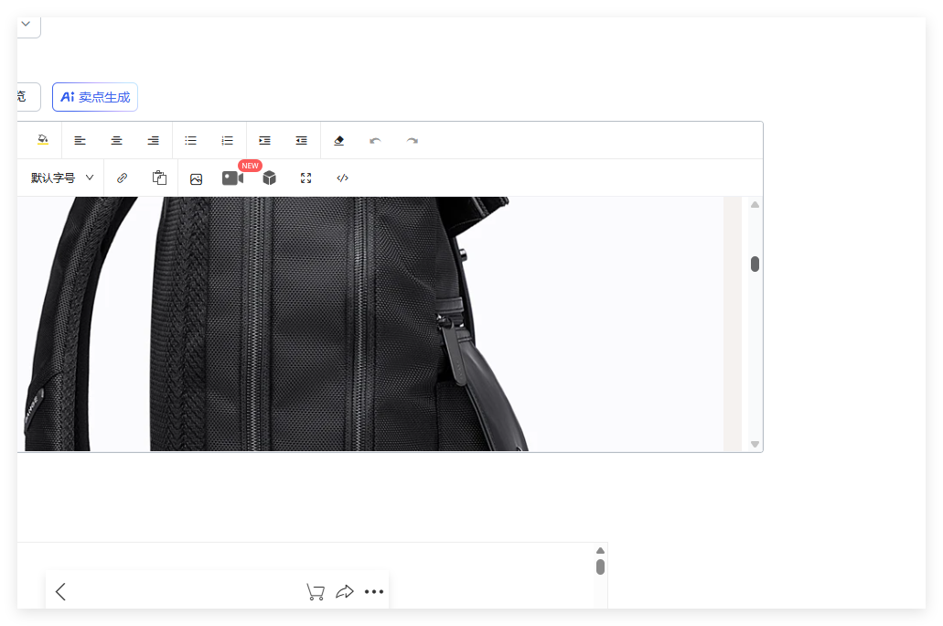
Task: Click the back arrow in mobile preview
Action: [x=60, y=592]
